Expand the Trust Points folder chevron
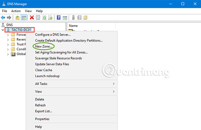 [x=8, y=45]
